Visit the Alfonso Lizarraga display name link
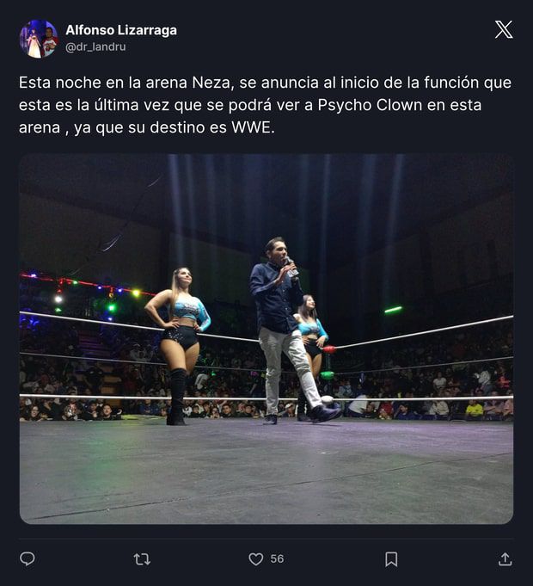Viewport: 533px width, 586px height. pos(121,30)
